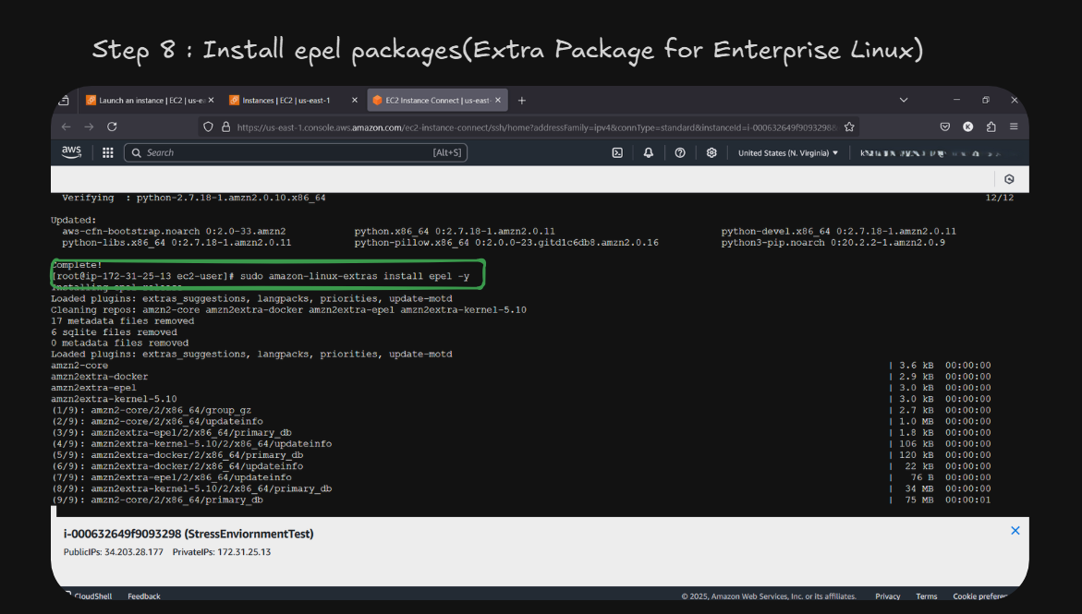
Task: Switch to Launch an instance tab
Action: 149,100
